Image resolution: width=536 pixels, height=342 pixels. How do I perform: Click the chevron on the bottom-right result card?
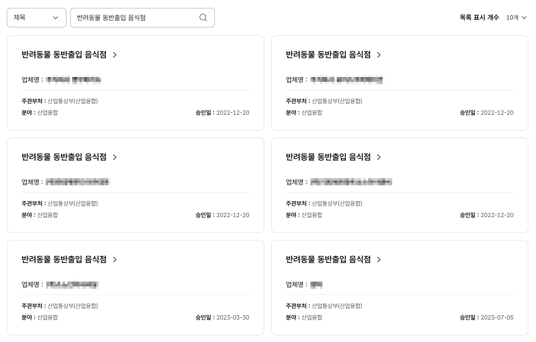click(x=379, y=259)
